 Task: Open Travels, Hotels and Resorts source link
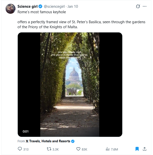click(48, 141)
